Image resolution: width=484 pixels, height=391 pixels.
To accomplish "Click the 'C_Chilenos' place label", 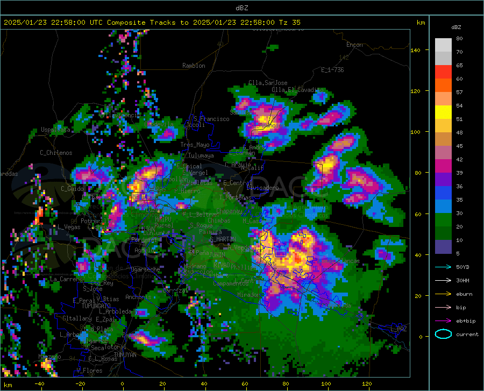I will coord(56,153).
